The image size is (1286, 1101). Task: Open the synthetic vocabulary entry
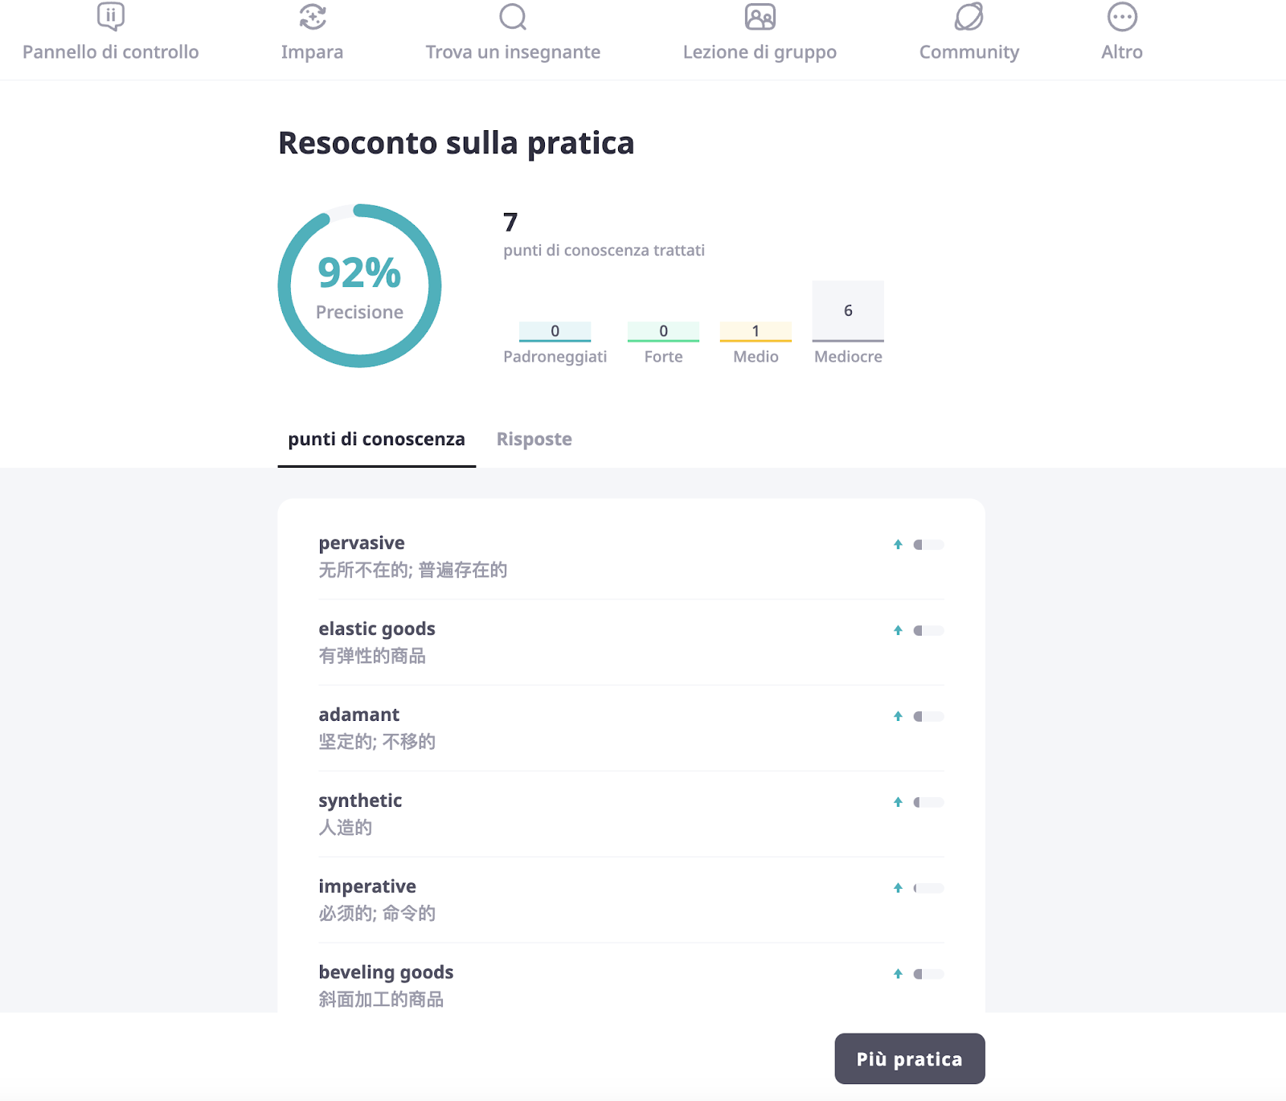pyautogui.click(x=632, y=814)
